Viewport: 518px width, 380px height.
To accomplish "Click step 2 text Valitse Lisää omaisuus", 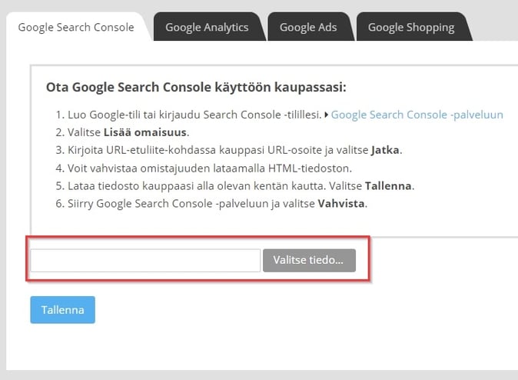I will 128,132.
